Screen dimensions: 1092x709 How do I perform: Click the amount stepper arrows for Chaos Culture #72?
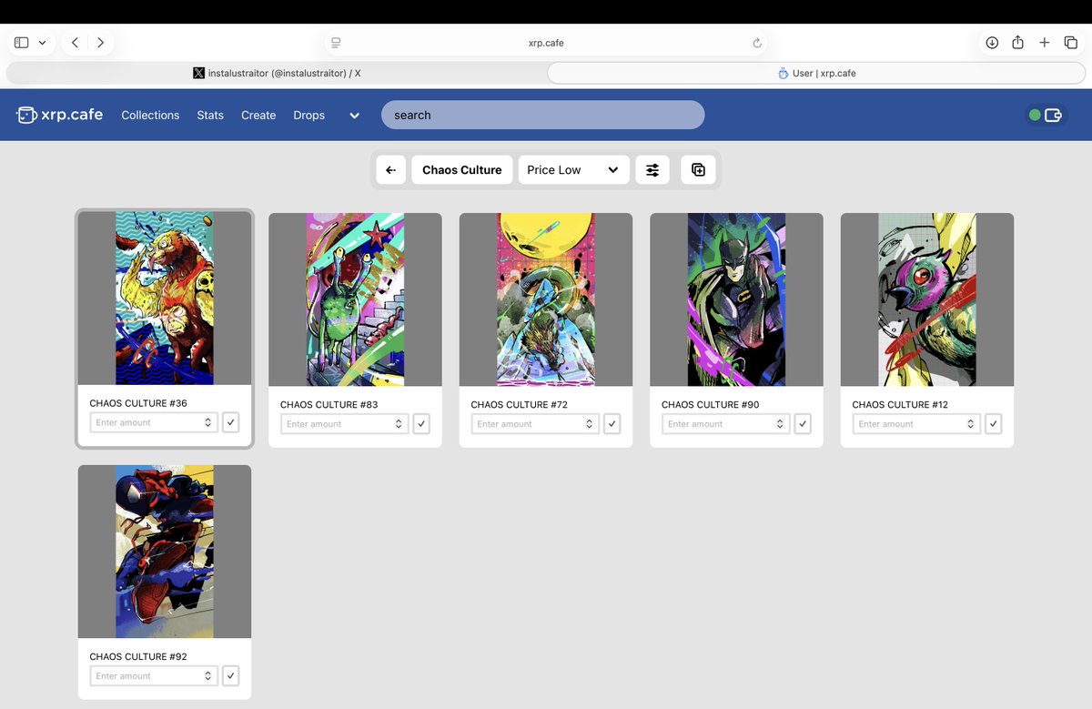589,424
